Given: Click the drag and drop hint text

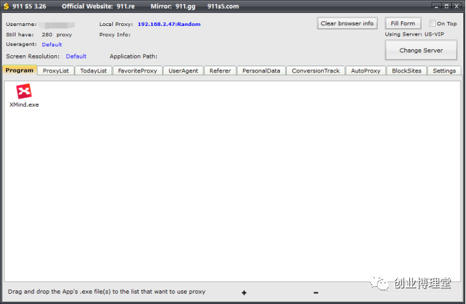Looking at the screenshot, I should point(107,292).
